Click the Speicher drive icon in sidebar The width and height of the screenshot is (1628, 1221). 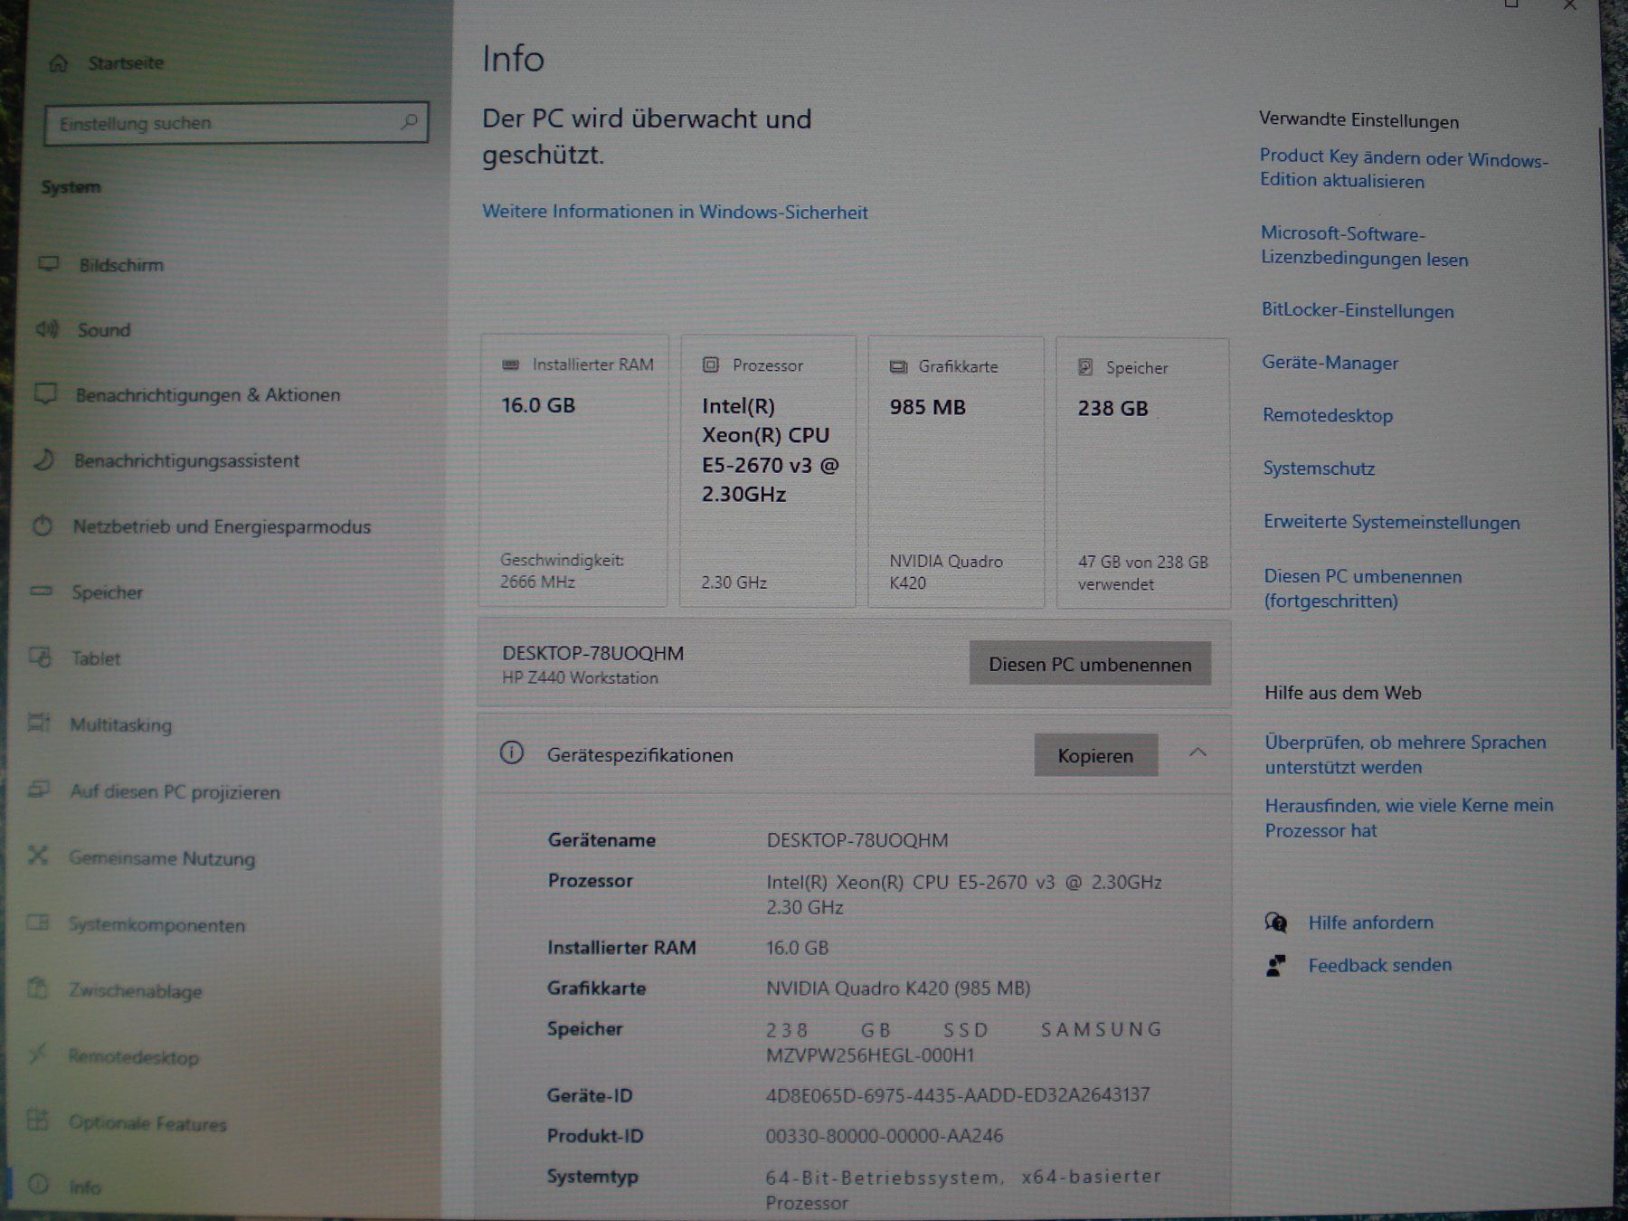point(42,592)
